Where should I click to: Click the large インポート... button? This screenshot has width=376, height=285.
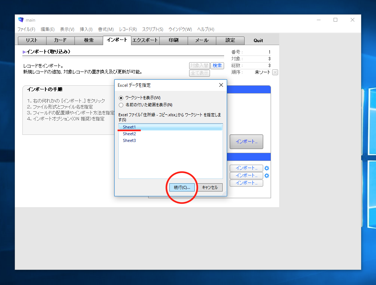[x=246, y=142]
